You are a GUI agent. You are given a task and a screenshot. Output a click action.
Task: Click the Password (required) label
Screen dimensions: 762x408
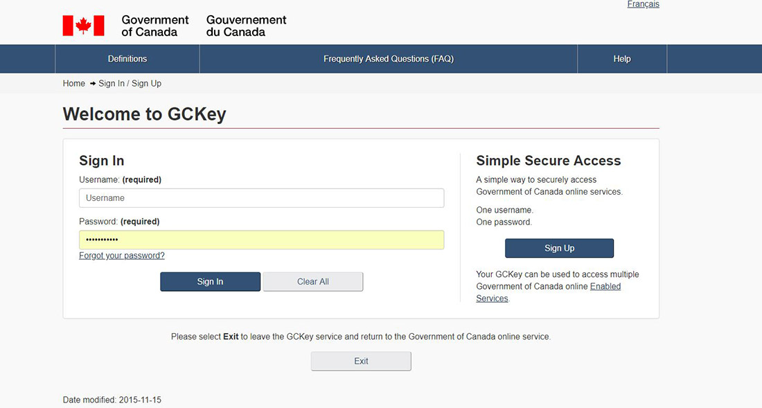119,222
